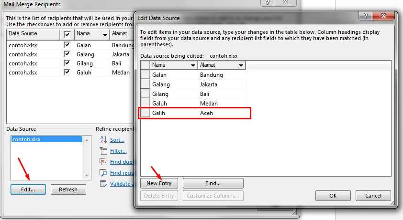The width and height of the screenshot is (403, 220).
Task: Select the row header beside Galih
Action: click(x=145, y=113)
